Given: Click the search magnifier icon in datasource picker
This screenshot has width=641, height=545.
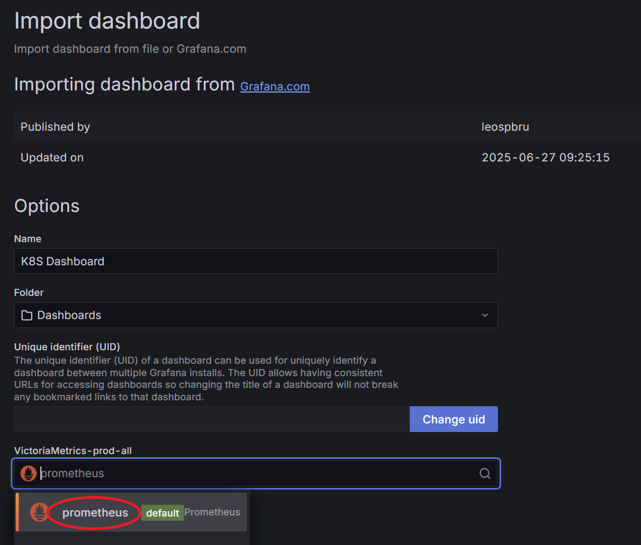Looking at the screenshot, I should (485, 473).
